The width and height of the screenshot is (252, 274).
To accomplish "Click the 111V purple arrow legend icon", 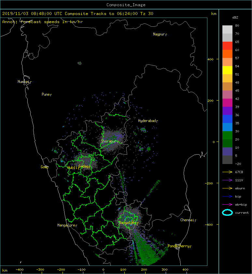I will click(227, 180).
